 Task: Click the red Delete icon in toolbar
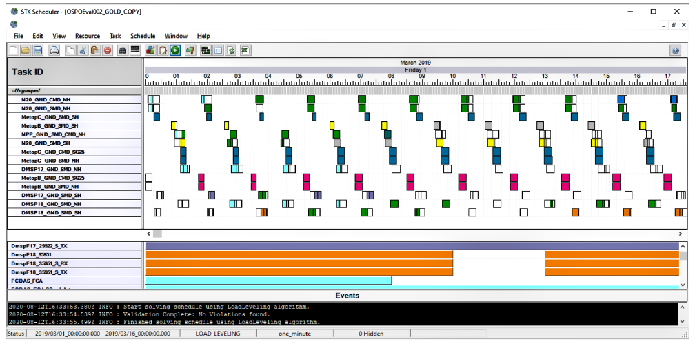(x=108, y=50)
